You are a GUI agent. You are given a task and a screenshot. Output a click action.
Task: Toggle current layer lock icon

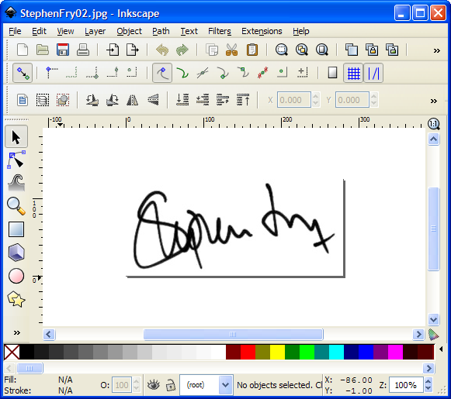click(x=171, y=385)
